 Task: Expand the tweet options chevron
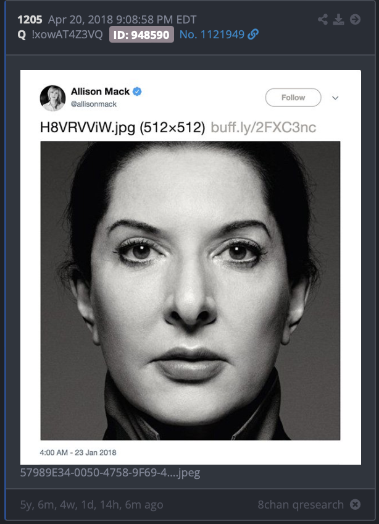click(x=335, y=98)
